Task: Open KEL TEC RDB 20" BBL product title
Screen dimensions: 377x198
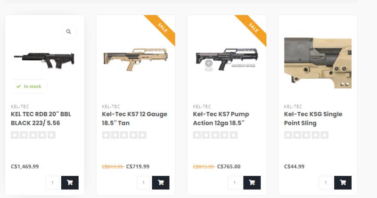Action: pyautogui.click(x=42, y=118)
